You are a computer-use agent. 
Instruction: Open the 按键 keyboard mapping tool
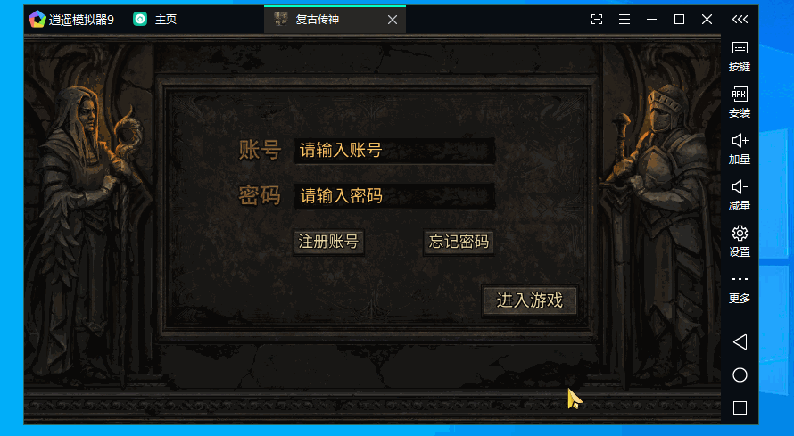click(x=740, y=57)
